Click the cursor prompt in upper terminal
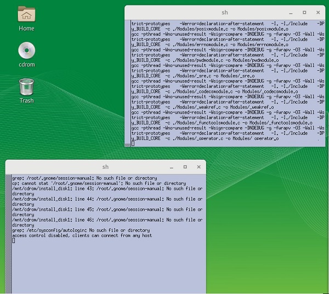 click(x=133, y=144)
